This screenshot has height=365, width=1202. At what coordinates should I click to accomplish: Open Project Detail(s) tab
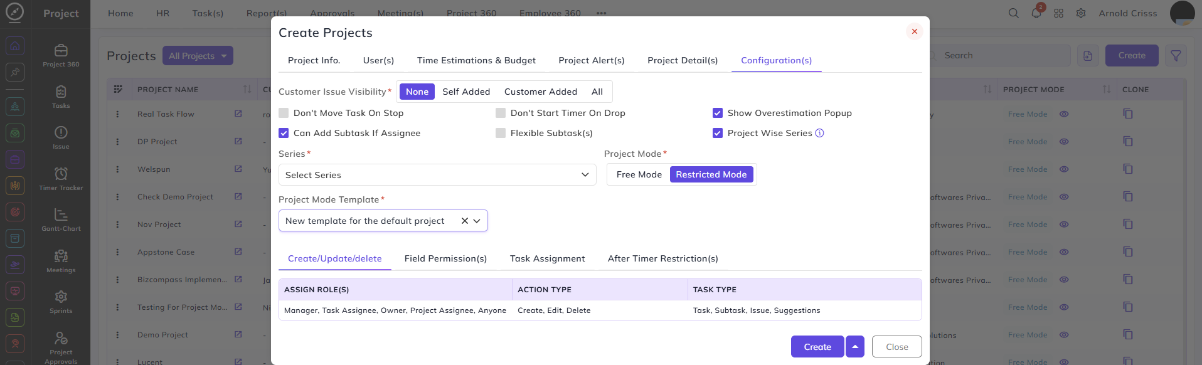683,60
